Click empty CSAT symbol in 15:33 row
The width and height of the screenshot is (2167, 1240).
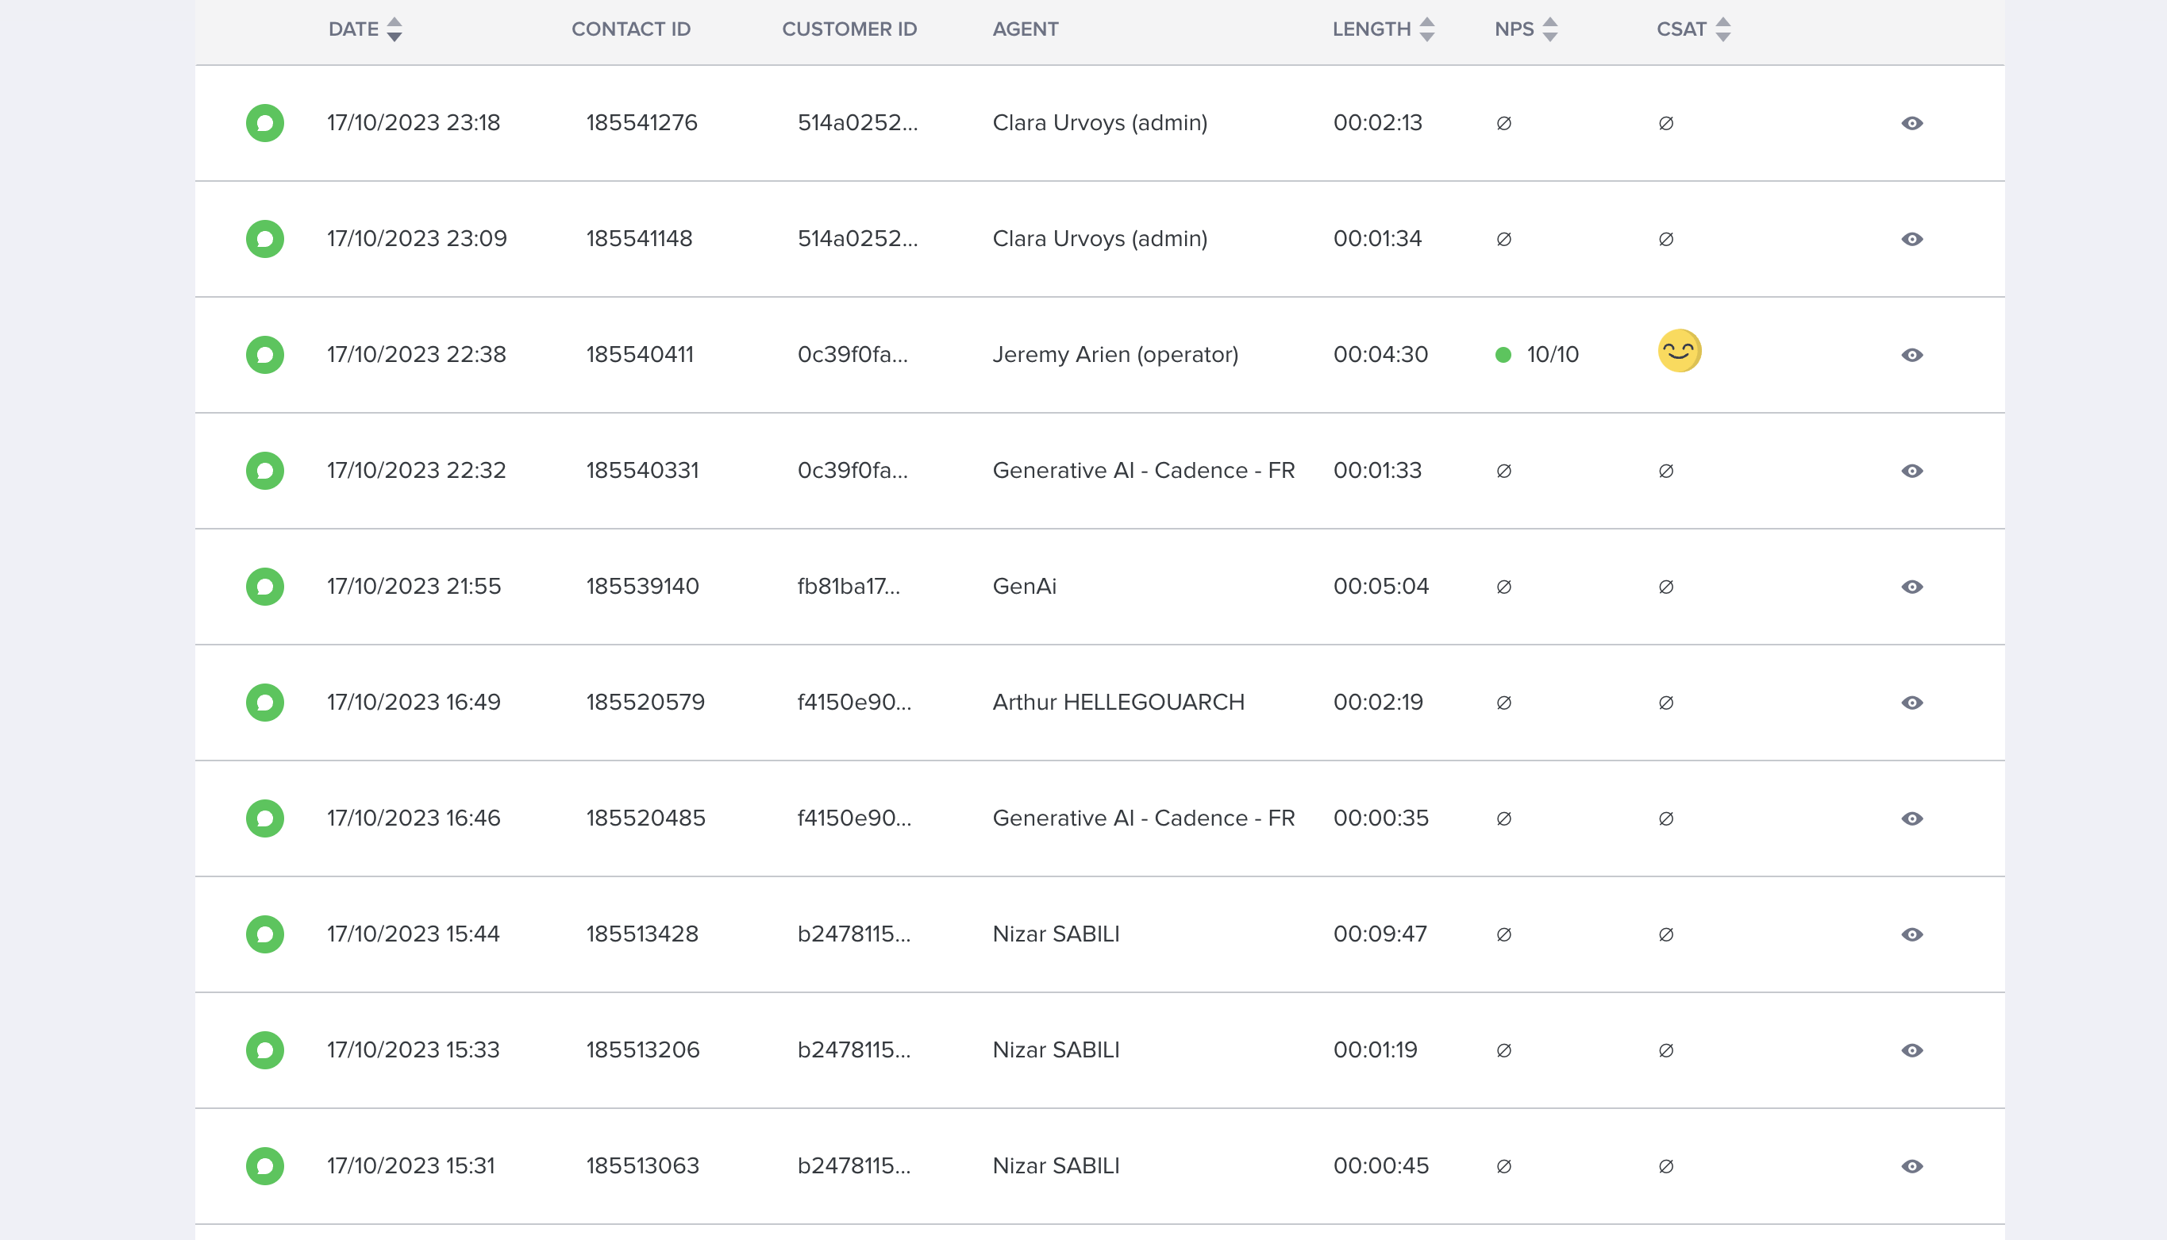(1665, 1050)
